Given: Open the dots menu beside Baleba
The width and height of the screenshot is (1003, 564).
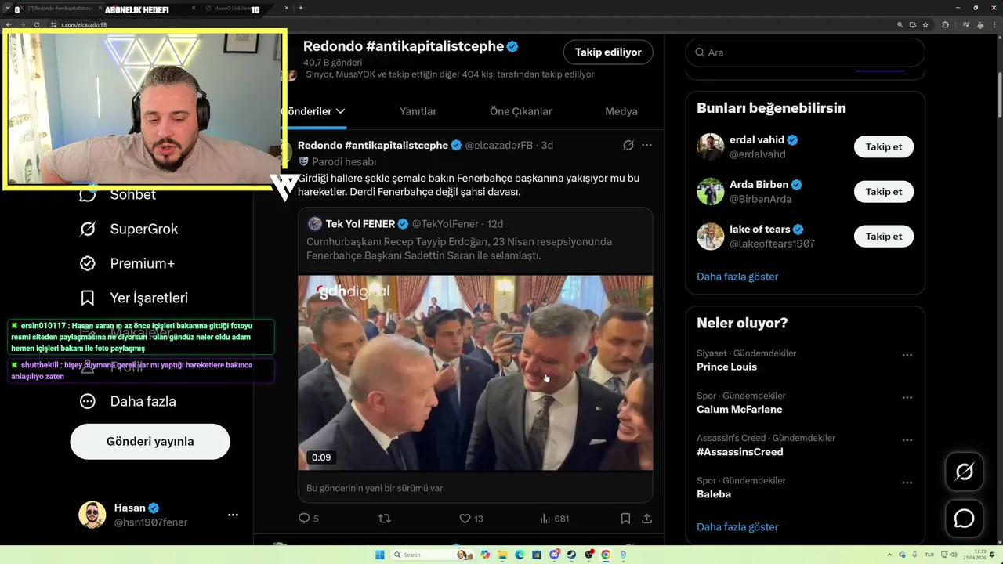Looking at the screenshot, I should pos(907,483).
